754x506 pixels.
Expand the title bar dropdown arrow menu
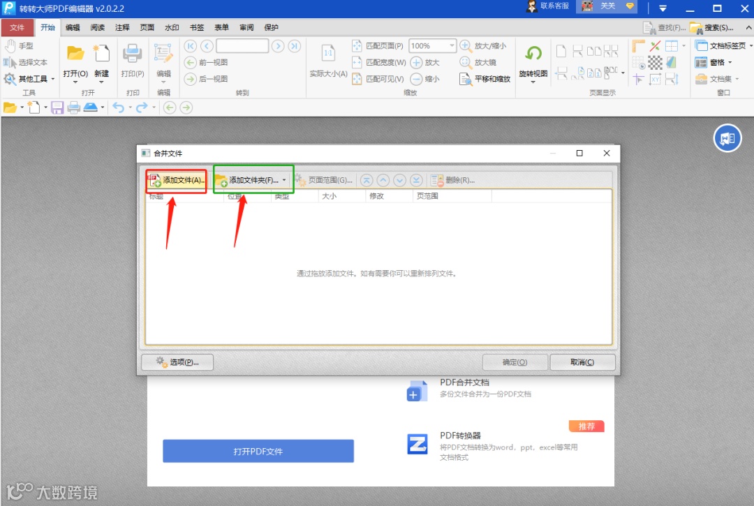(663, 8)
